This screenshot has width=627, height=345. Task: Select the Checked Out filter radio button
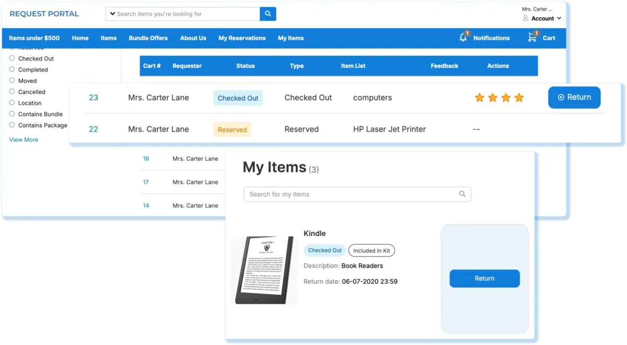coord(12,58)
